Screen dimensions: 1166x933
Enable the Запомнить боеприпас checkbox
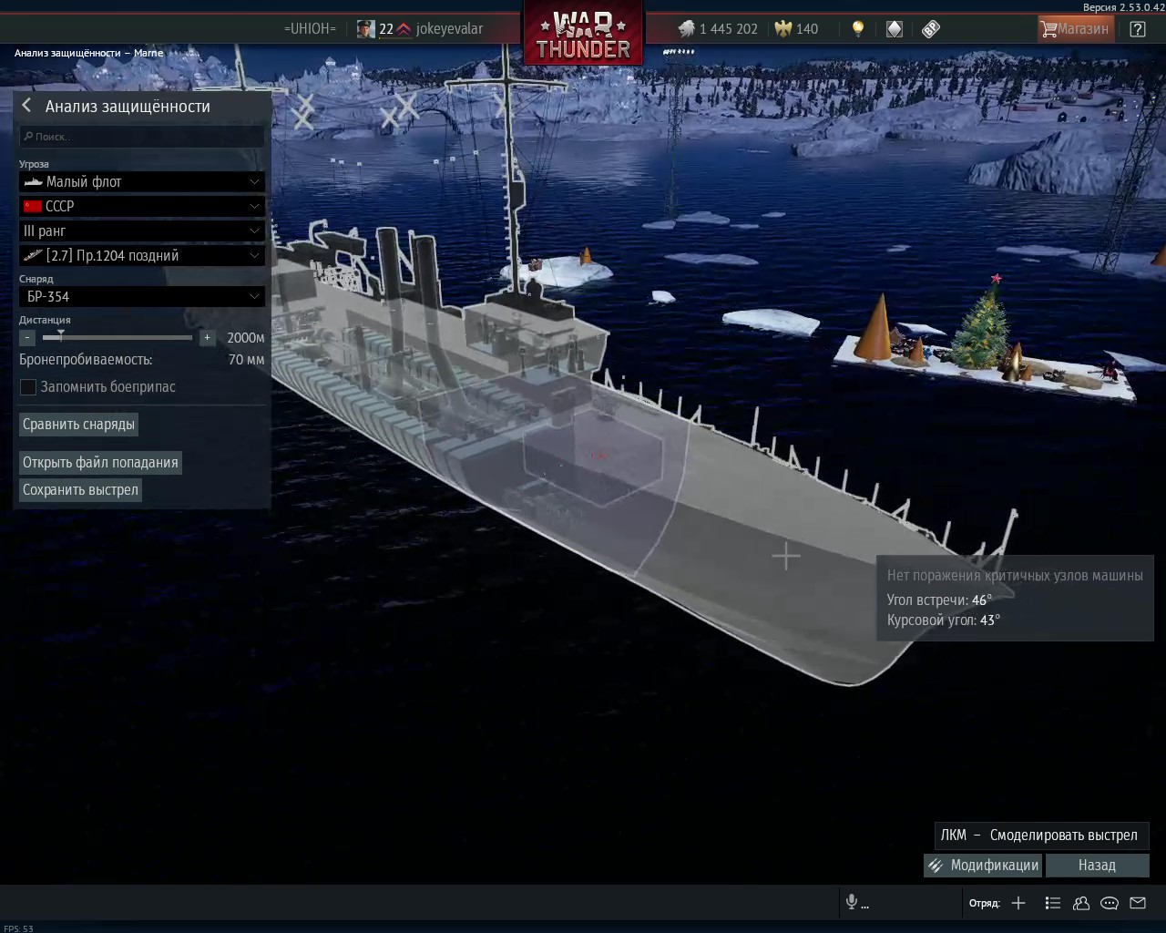pos(28,387)
